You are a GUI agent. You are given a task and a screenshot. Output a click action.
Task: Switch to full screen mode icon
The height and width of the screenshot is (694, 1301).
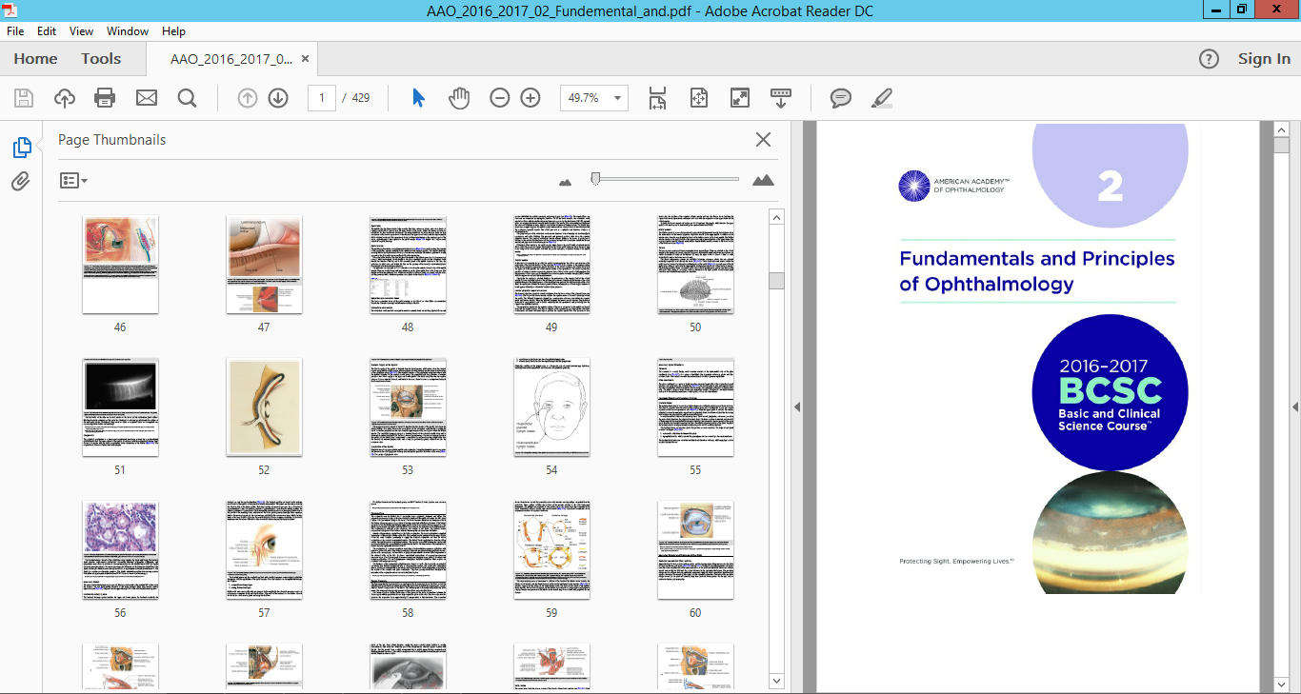[740, 98]
